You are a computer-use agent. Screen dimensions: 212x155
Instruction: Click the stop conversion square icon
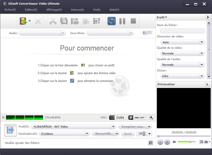(x=133, y=21)
